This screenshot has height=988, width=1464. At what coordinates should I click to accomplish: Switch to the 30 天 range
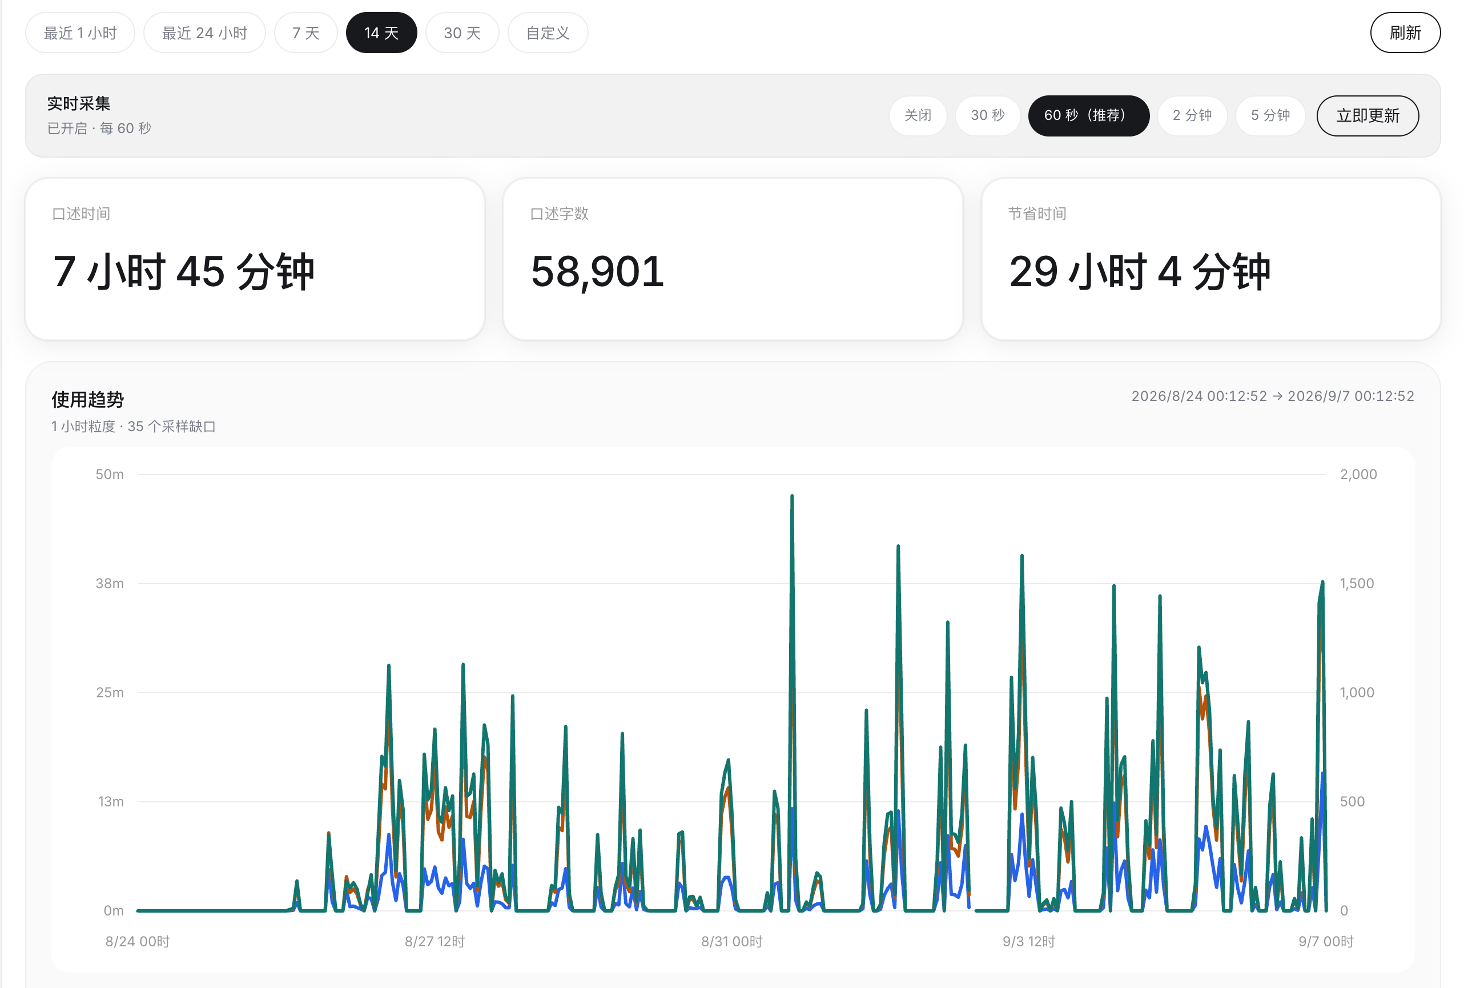tap(462, 33)
